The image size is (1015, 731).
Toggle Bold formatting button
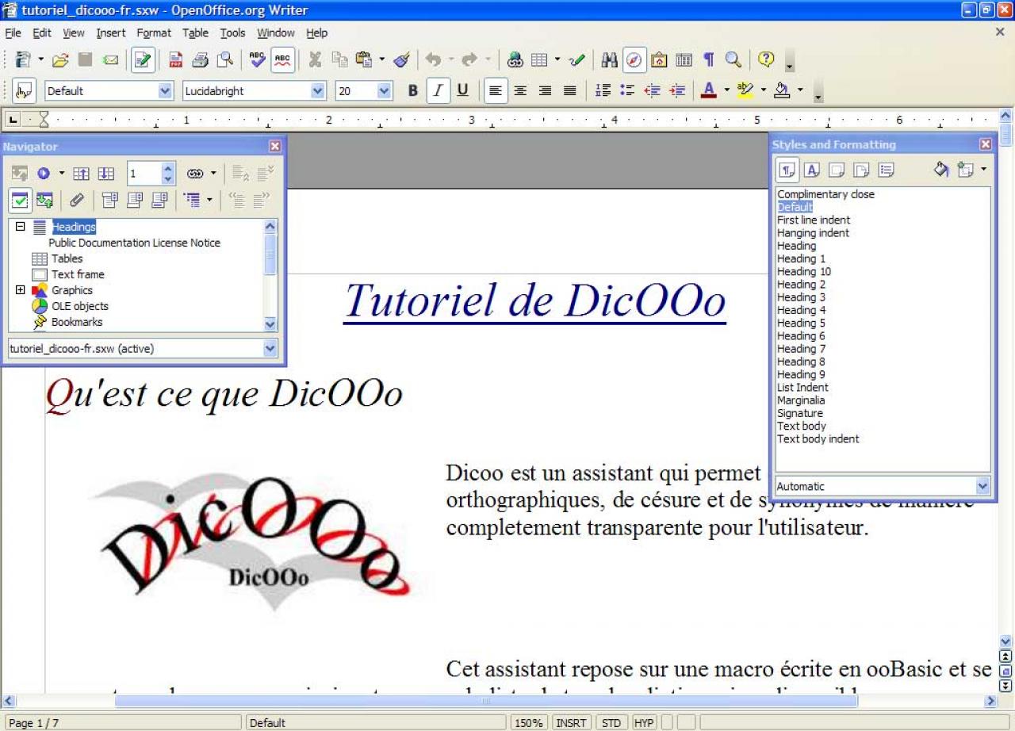(412, 91)
